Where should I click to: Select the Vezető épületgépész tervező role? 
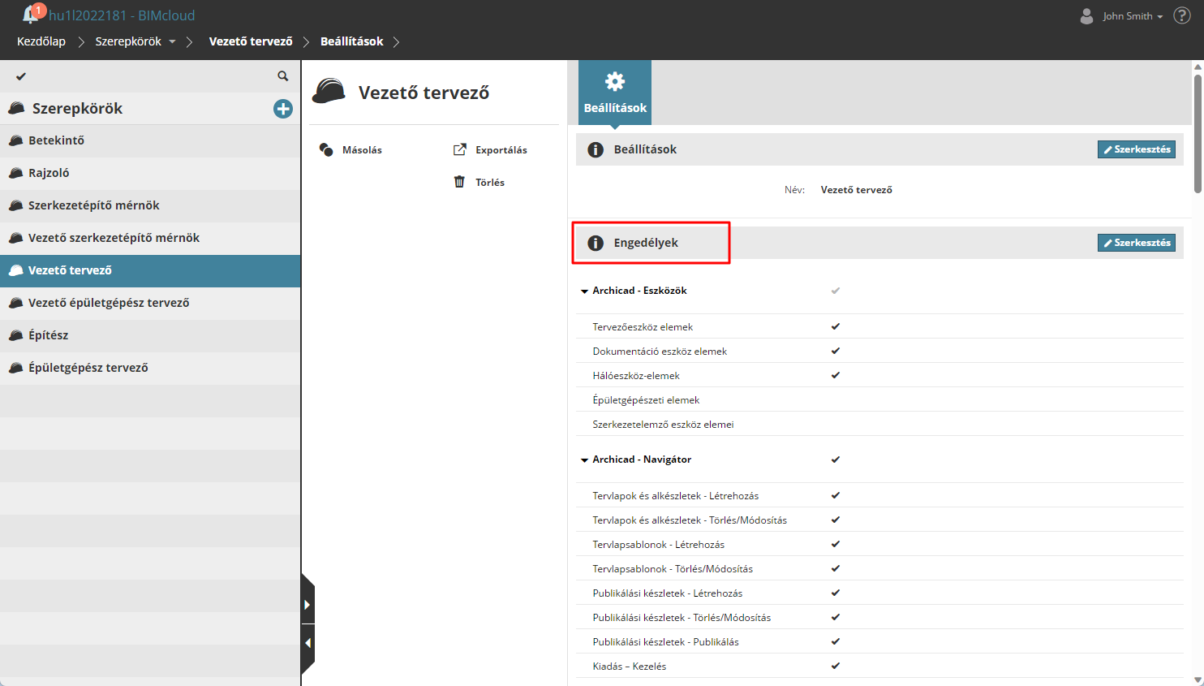click(150, 303)
